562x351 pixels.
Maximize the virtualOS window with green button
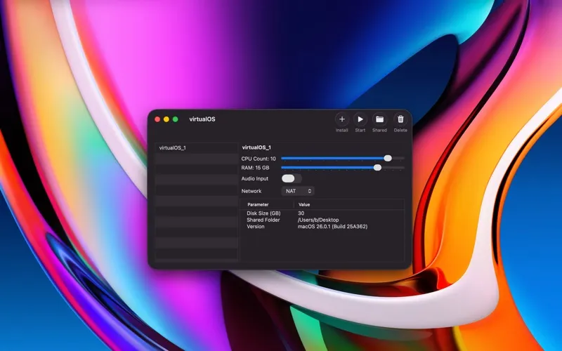pos(175,119)
